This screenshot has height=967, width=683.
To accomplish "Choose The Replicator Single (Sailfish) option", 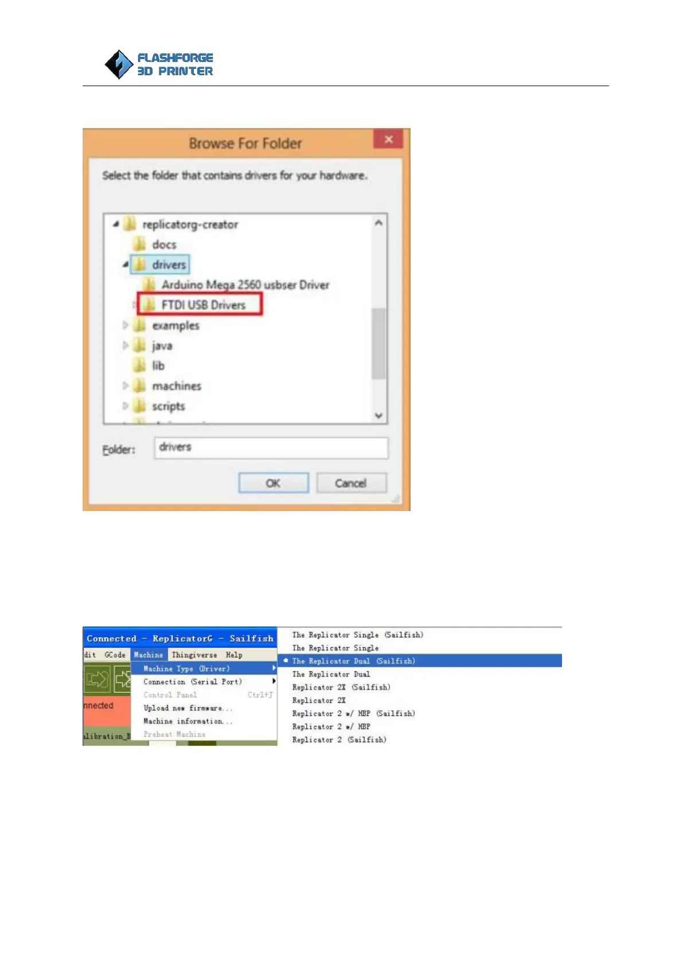I will coord(358,635).
